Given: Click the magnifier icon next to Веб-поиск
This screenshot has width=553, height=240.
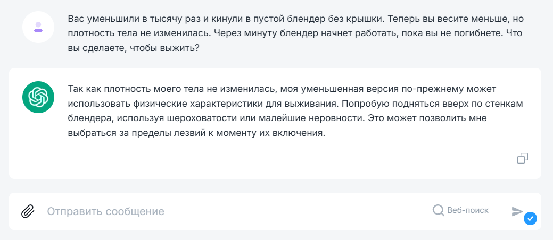Looking at the screenshot, I should (439, 210).
